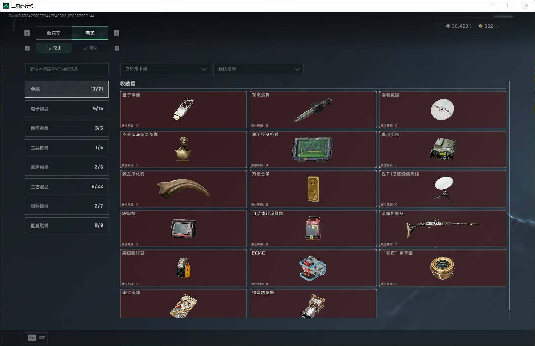Click the 实验数据 disc icon

point(442,110)
